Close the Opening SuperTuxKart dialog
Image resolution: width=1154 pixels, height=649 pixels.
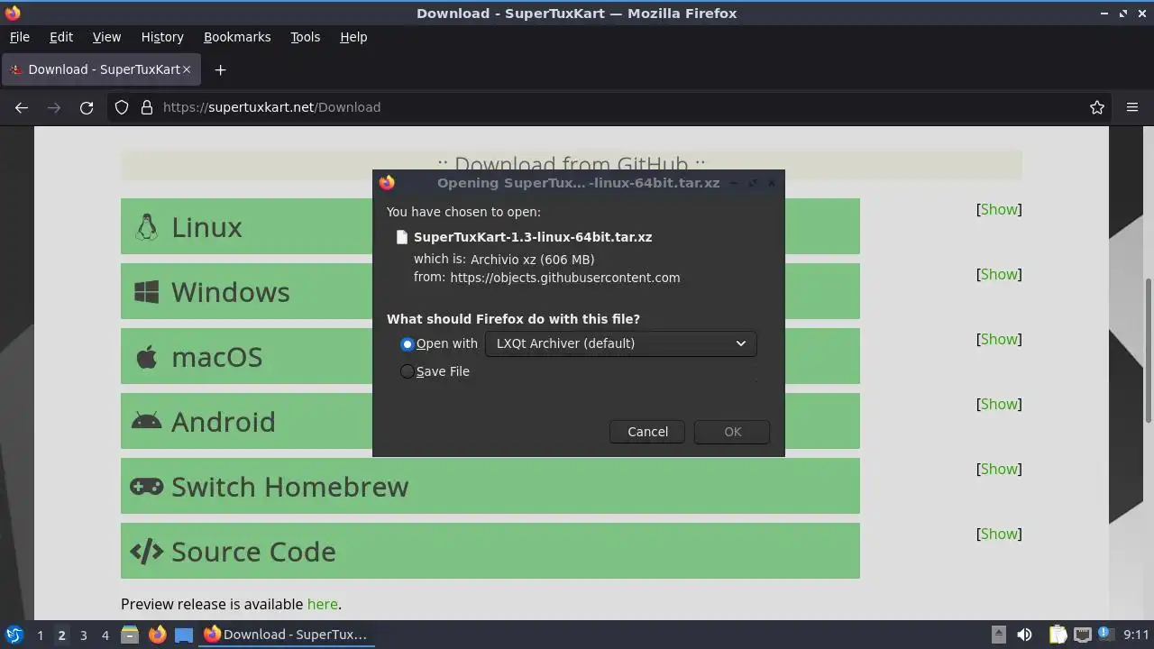point(772,183)
